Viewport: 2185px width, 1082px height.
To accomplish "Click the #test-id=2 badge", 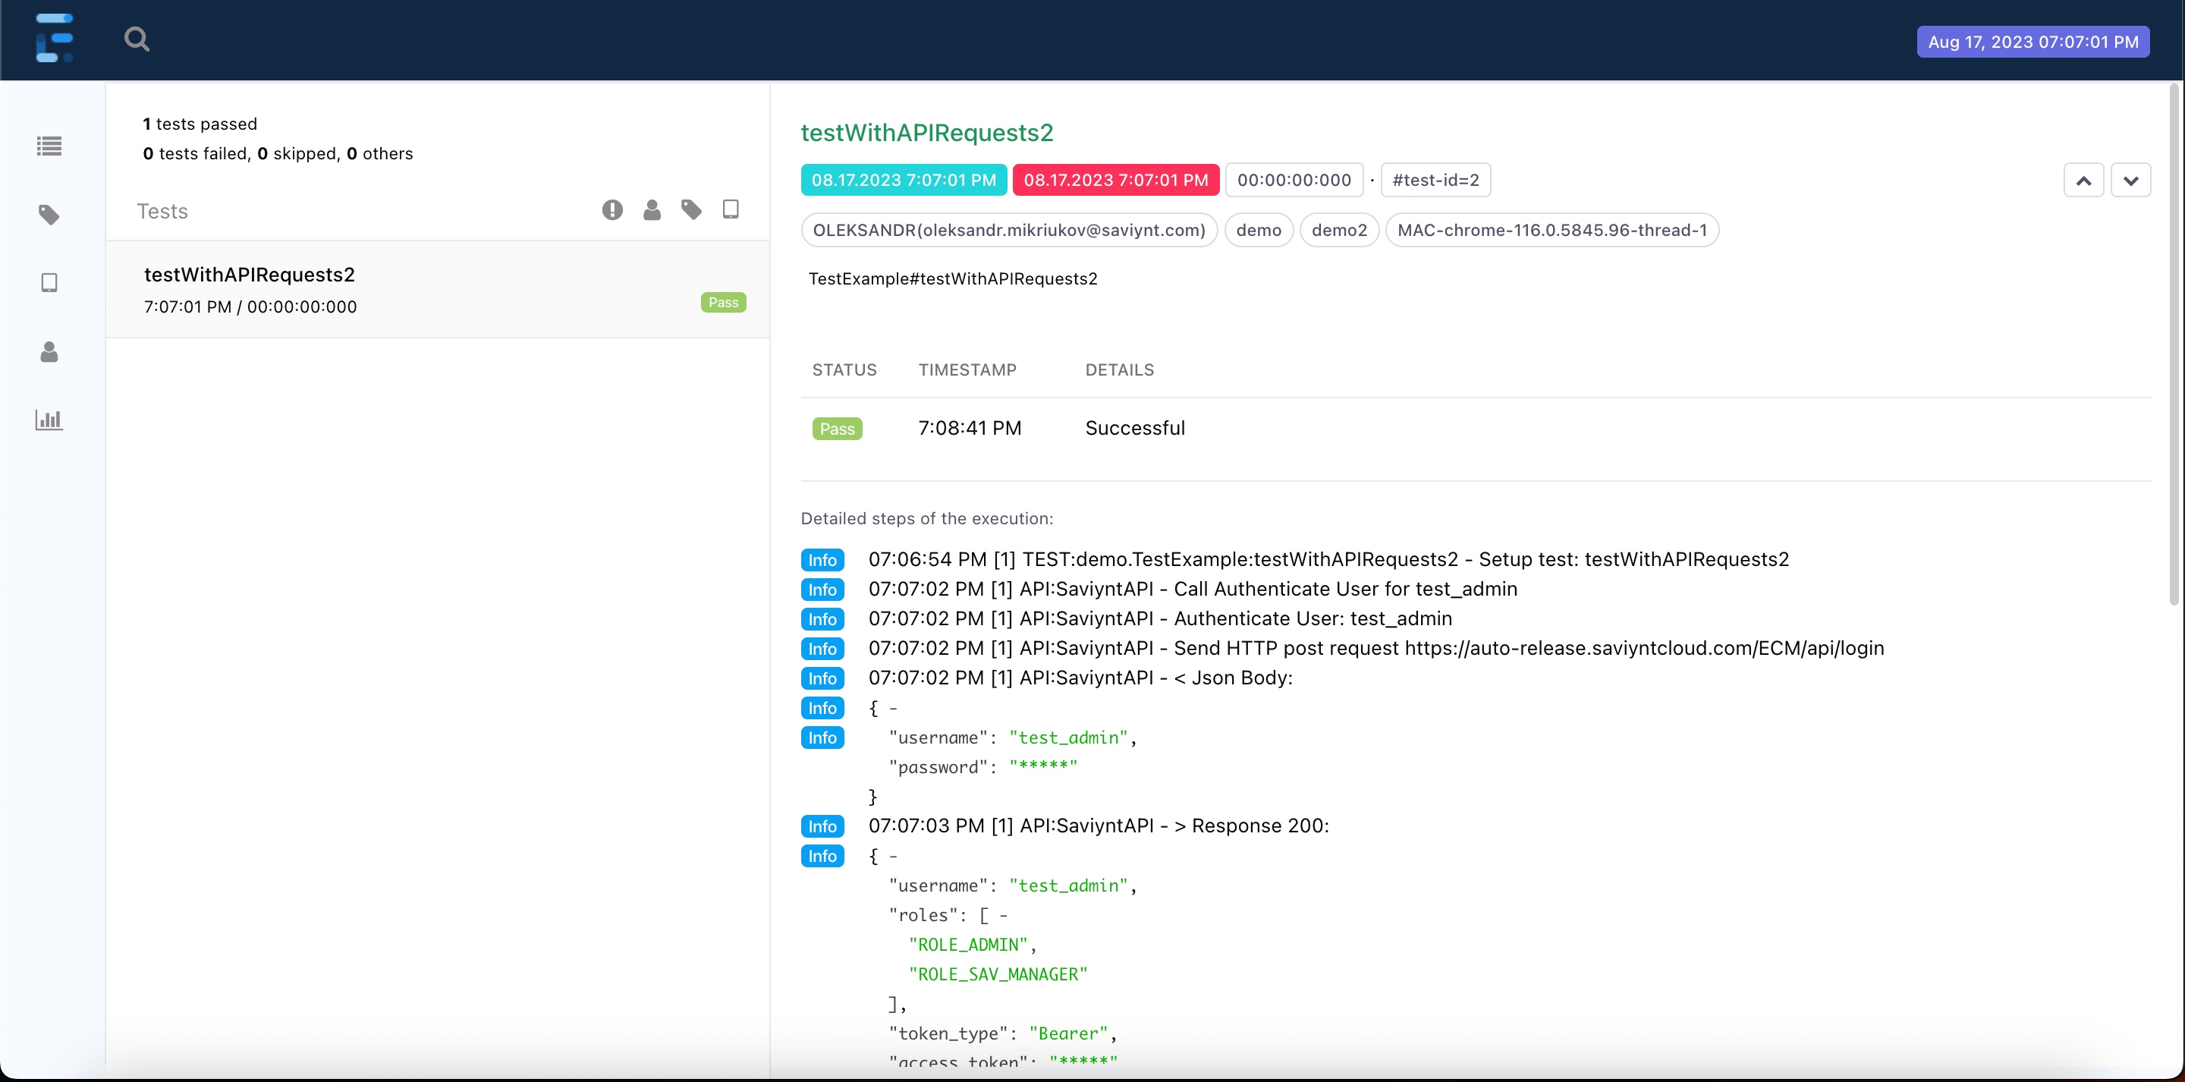I will (x=1435, y=180).
